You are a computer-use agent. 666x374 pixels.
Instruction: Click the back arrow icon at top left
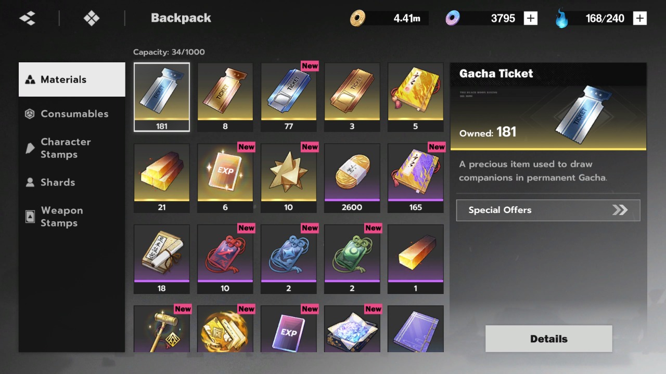pyautogui.click(x=28, y=19)
